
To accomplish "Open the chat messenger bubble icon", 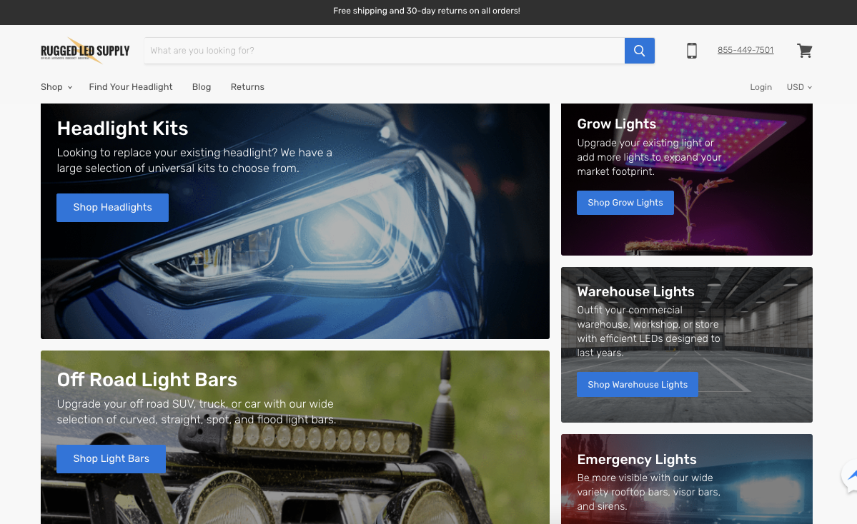I will pos(849,475).
